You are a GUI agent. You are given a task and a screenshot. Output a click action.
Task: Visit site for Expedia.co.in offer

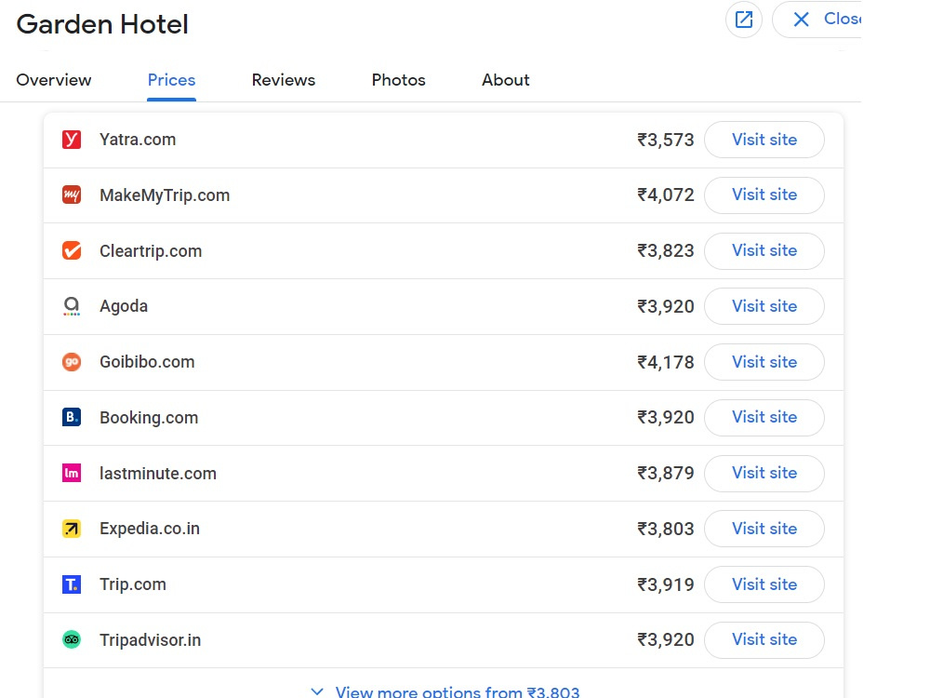click(764, 529)
